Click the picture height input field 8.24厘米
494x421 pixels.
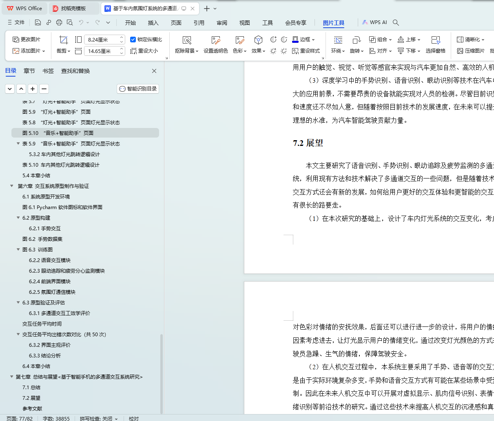pos(102,40)
